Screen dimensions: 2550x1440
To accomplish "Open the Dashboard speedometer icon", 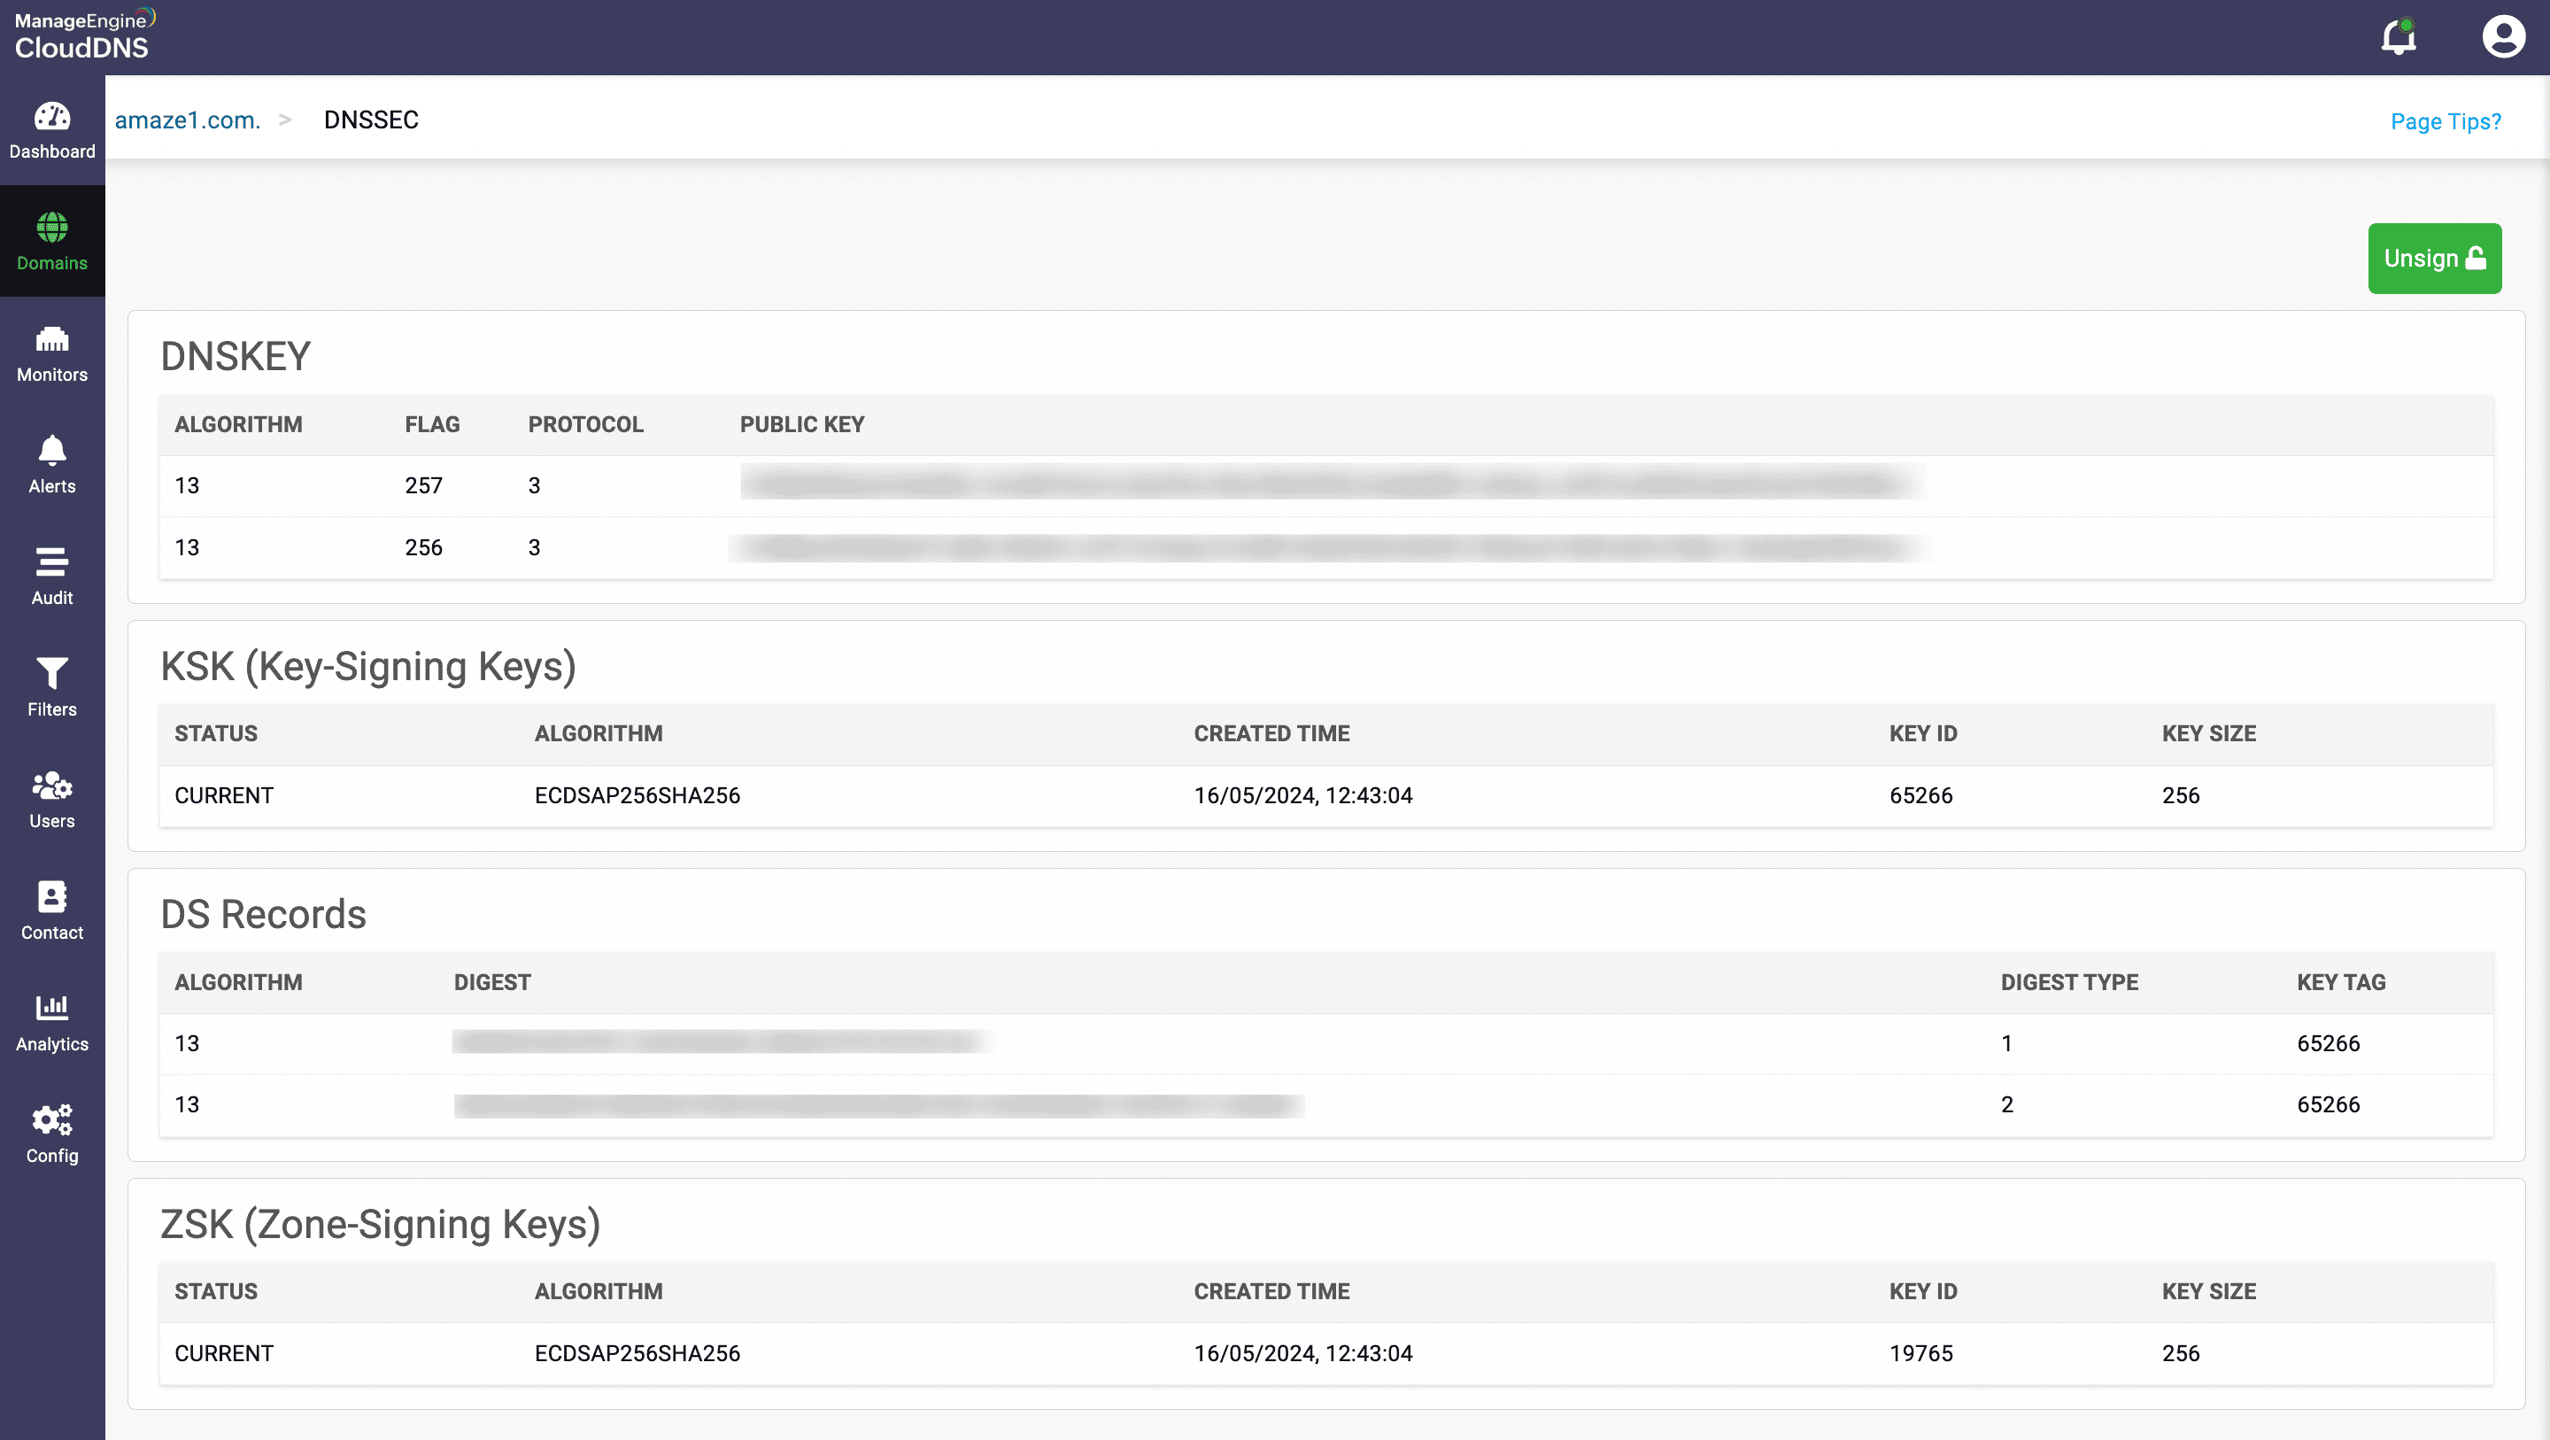I will click(51, 119).
